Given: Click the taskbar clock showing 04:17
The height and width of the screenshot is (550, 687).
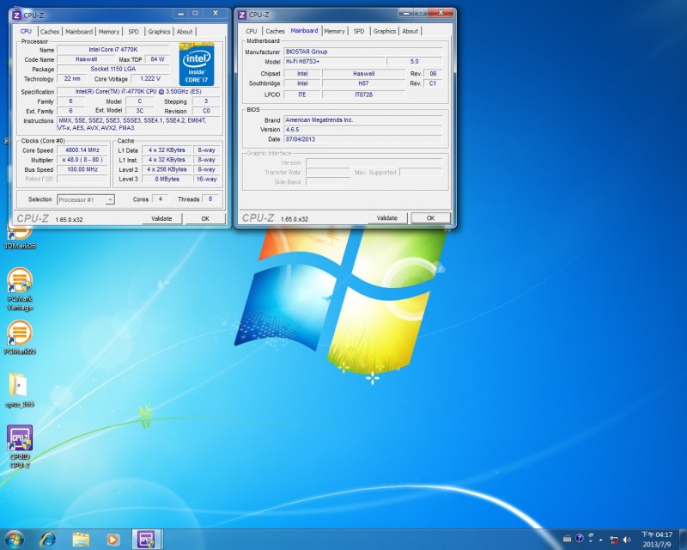Looking at the screenshot, I should (657, 540).
